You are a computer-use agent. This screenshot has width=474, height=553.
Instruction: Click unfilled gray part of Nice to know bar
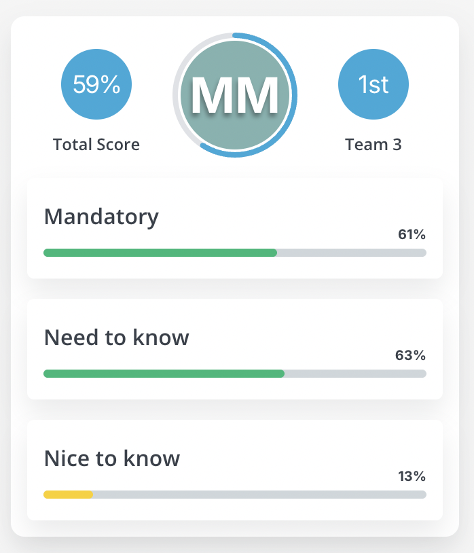pos(259,495)
